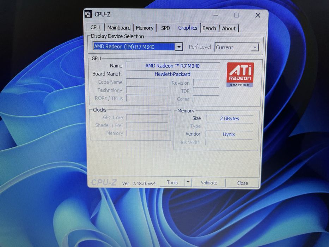This screenshot has width=329, height=247.
Task: Expand the display device selection dropdown arrow
Action: (x=179, y=47)
